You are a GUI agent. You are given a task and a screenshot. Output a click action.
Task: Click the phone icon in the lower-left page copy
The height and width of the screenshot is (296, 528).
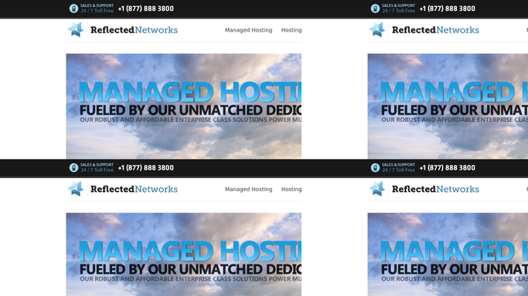pos(73,167)
